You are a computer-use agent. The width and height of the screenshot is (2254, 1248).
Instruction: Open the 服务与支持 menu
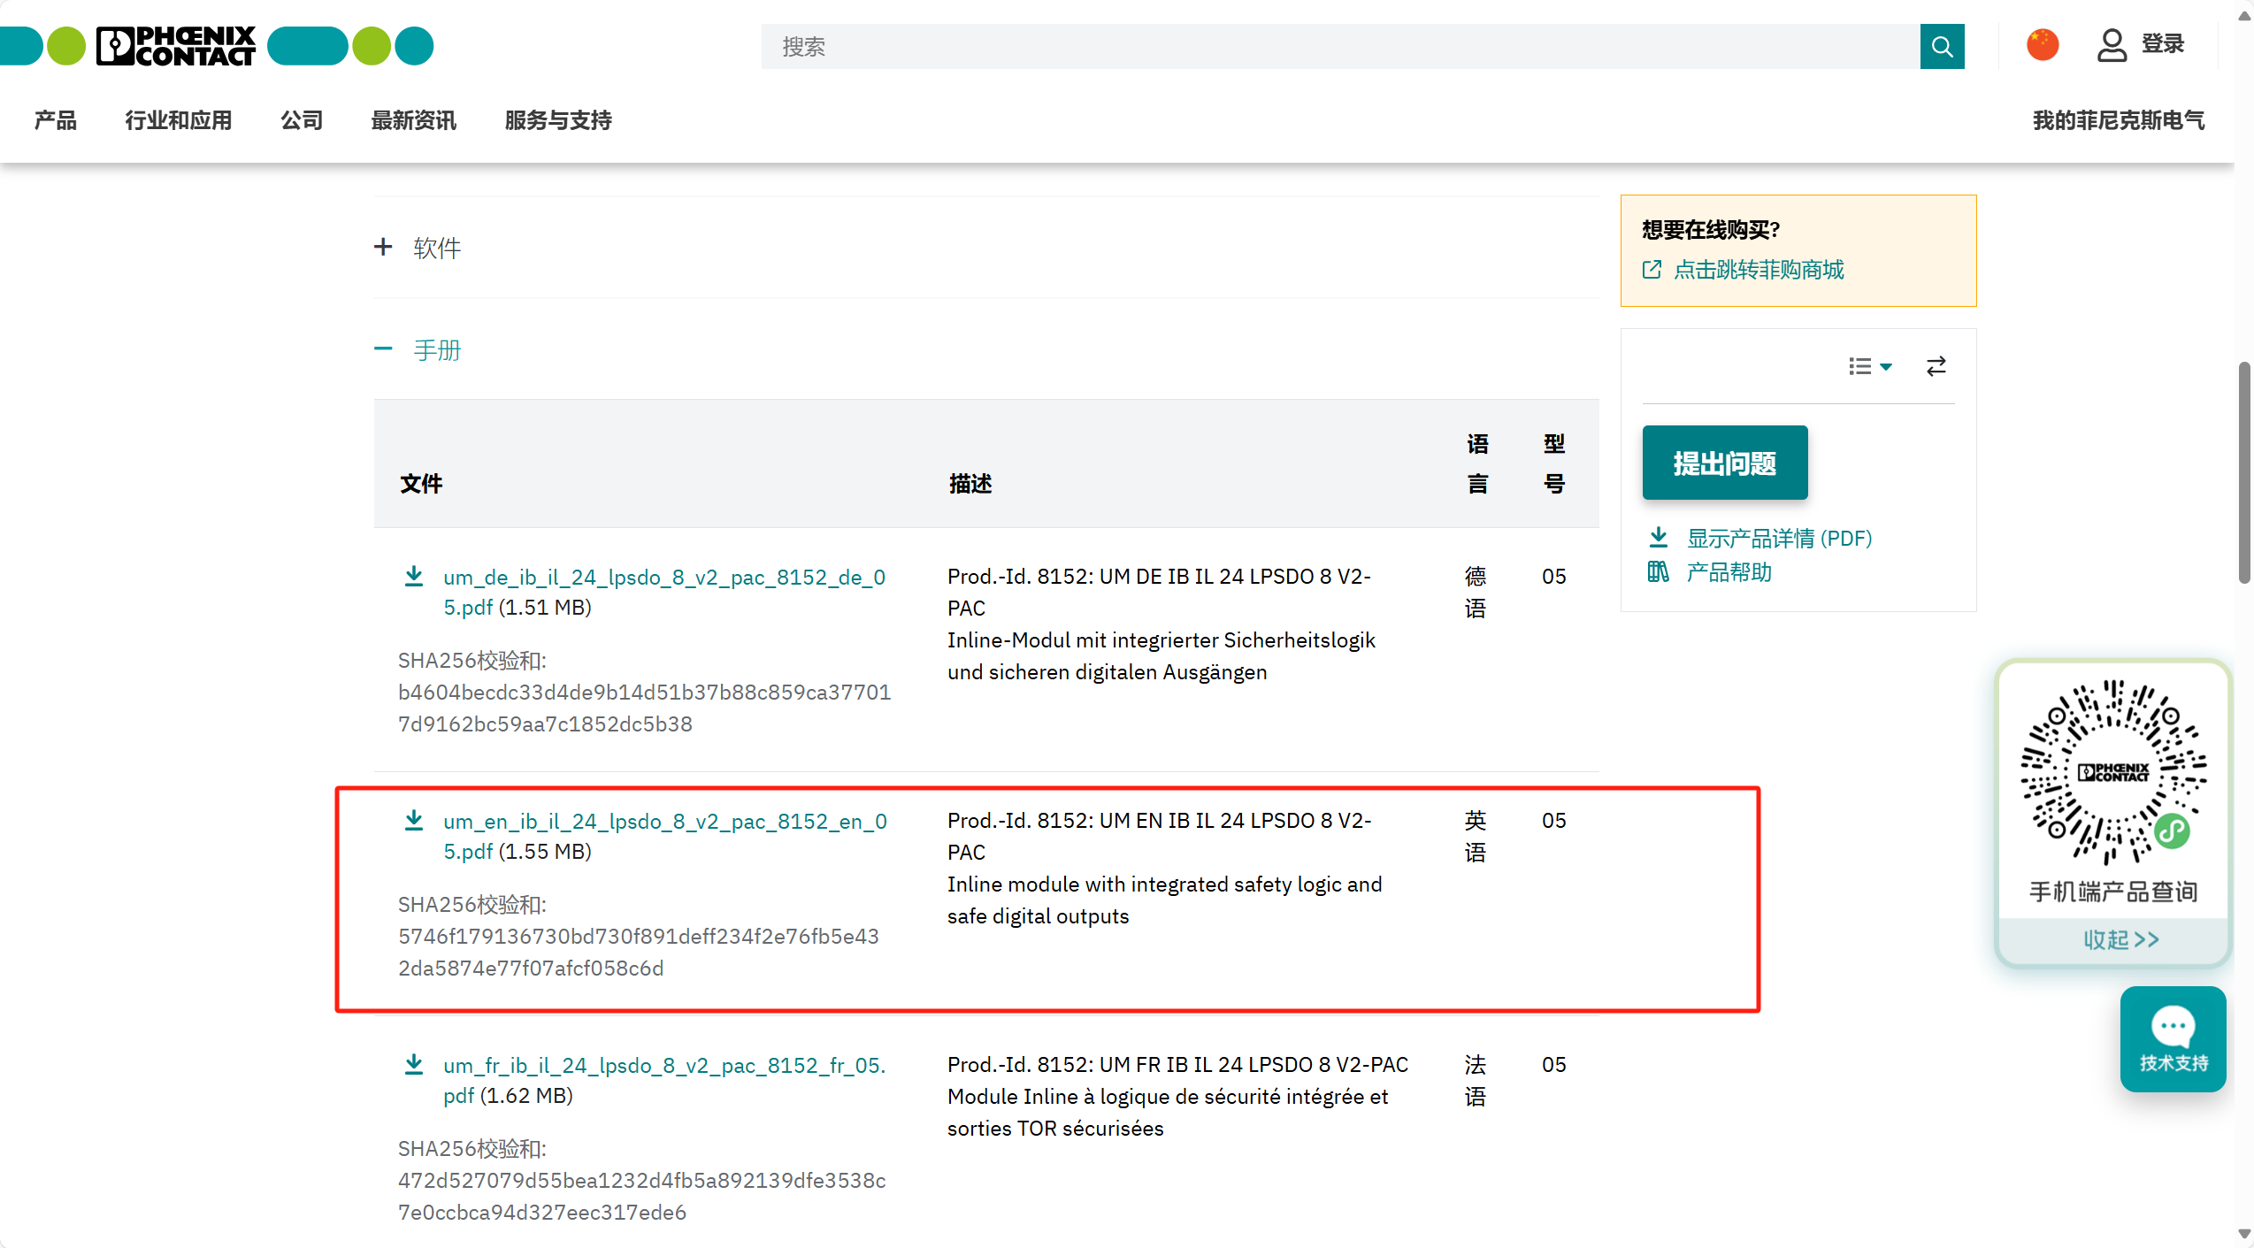pos(558,120)
